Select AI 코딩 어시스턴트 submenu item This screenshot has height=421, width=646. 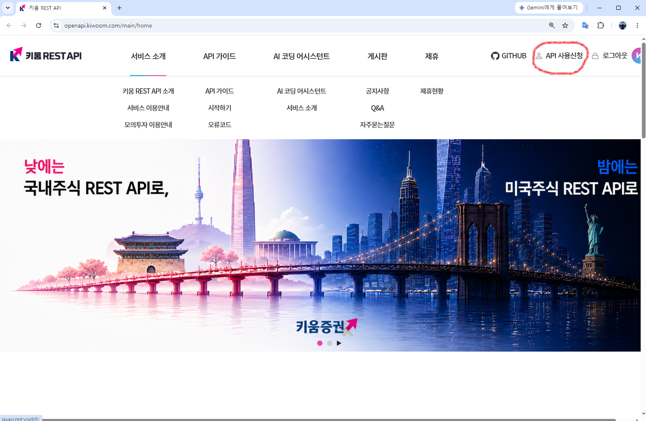click(x=302, y=91)
